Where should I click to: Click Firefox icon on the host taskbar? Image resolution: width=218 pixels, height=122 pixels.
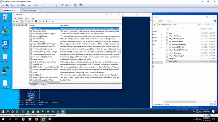[x=36, y=119]
